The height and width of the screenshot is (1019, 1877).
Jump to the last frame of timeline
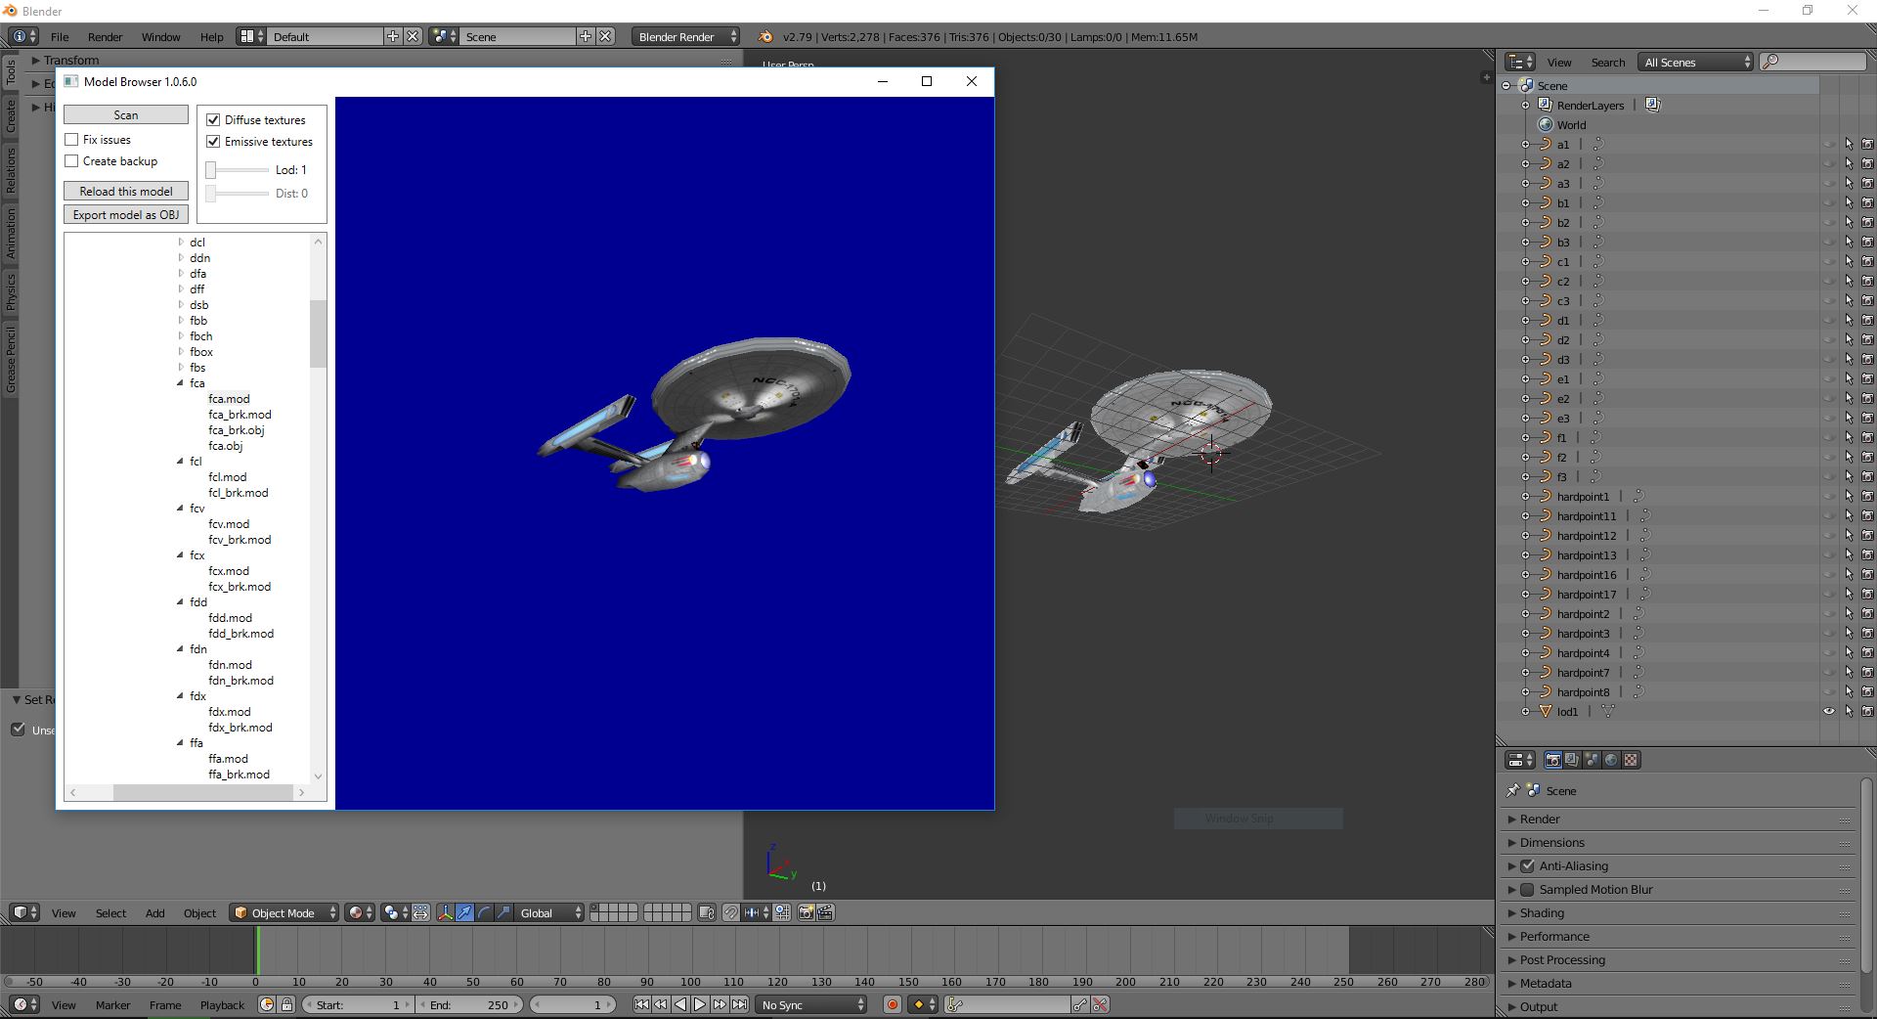(x=740, y=1004)
